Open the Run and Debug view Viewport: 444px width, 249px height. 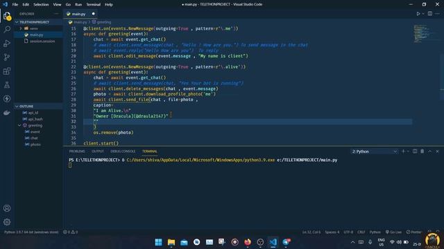click(x=7, y=43)
